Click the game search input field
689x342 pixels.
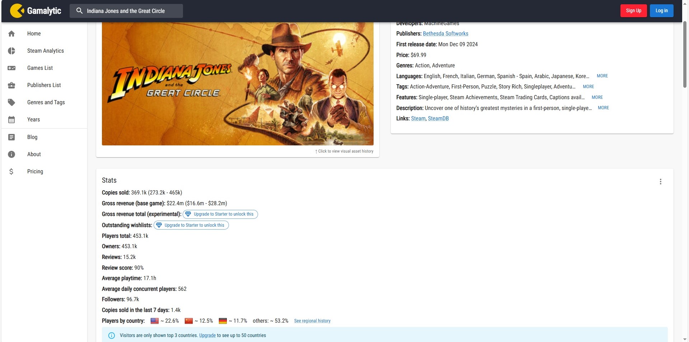(x=126, y=11)
